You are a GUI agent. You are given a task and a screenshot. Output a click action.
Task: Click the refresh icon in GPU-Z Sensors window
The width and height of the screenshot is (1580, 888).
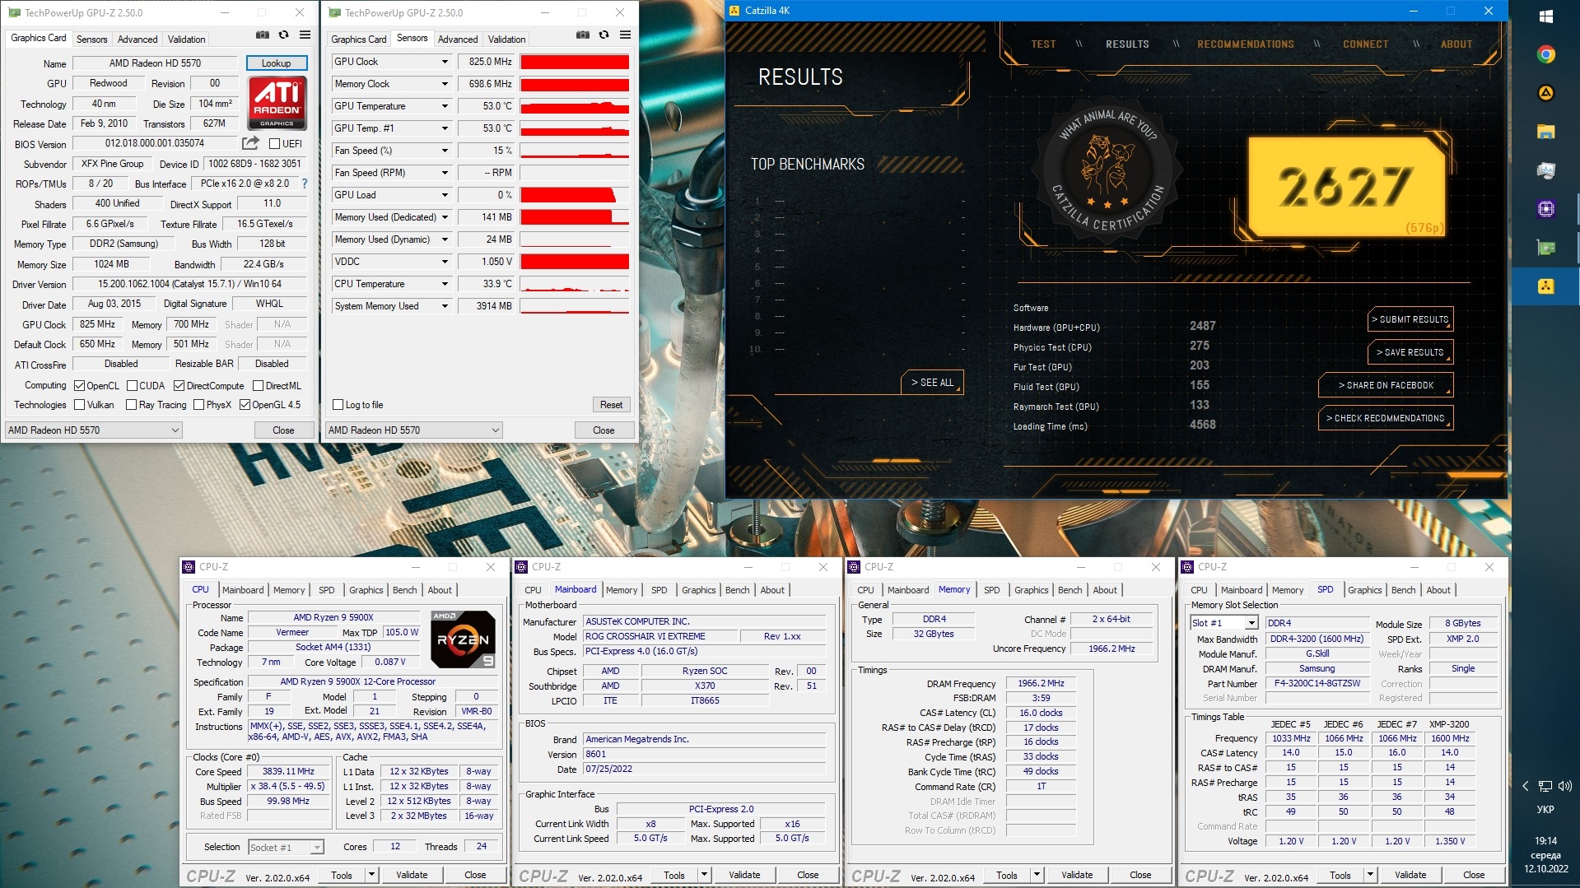click(x=604, y=35)
